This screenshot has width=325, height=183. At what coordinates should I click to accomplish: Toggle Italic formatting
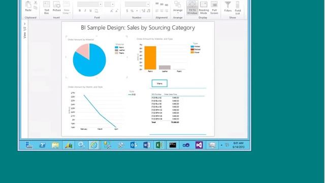[x=85, y=11]
